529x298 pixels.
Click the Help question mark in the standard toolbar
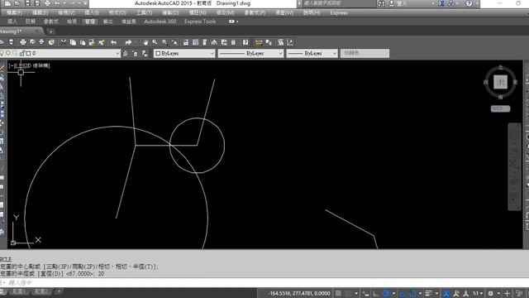pyautogui.click(x=245, y=42)
